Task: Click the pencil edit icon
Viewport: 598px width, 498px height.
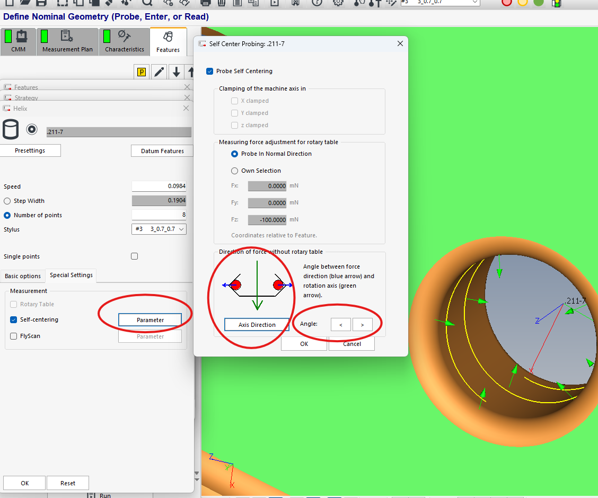Action: [159, 72]
